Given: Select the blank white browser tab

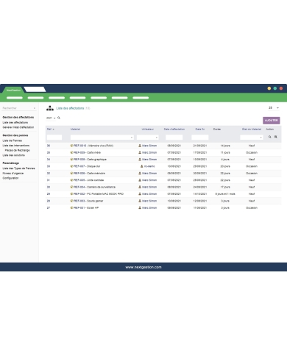Looking at the screenshot, I should pos(35,89).
